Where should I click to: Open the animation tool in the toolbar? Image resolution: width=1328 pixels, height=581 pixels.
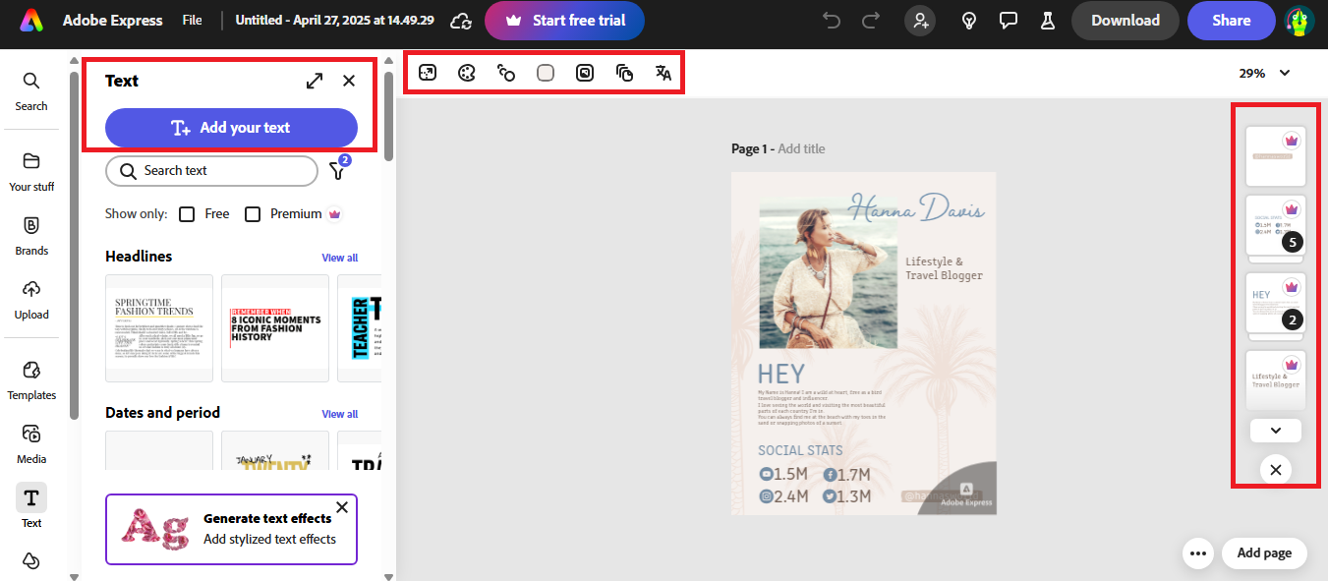pyautogui.click(x=506, y=73)
